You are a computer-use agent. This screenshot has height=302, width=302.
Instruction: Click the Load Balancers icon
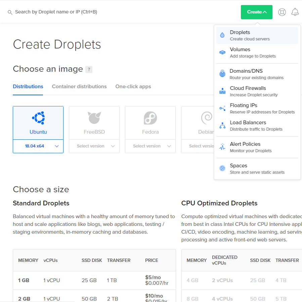click(x=222, y=126)
